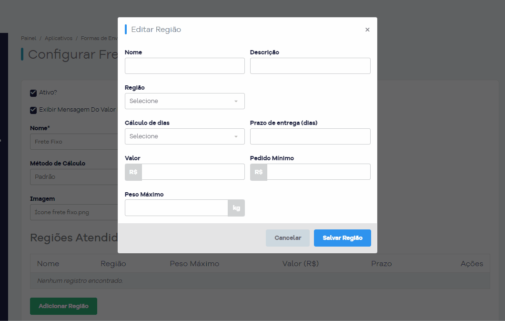Click the R$ prefix of Pedido Mínimo
The image size is (505, 321).
click(259, 172)
